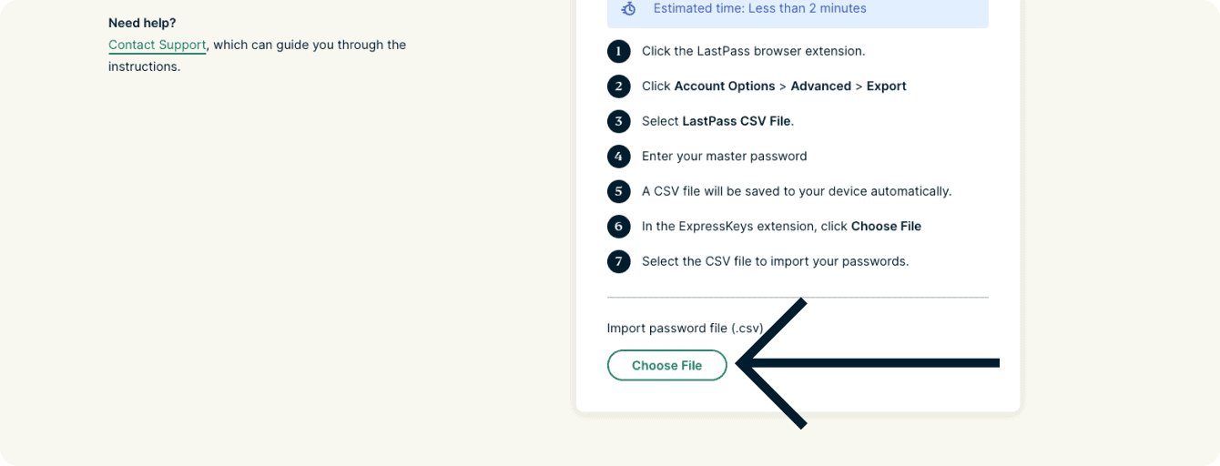
Task: Click the stopwatch estimated time icon
Action: coord(628,8)
